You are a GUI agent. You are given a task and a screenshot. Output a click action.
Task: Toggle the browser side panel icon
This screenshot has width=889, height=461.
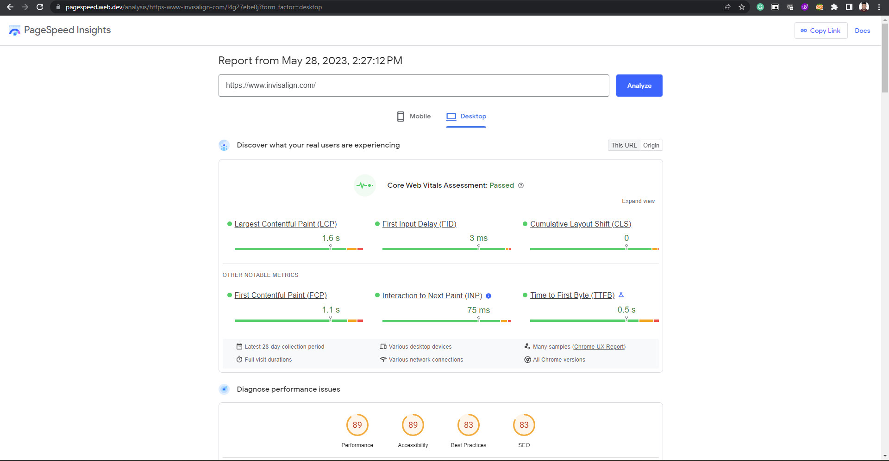[x=849, y=7]
